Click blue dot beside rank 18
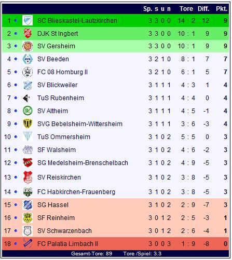The image size is (232, 260). pyautogui.click(x=16, y=243)
